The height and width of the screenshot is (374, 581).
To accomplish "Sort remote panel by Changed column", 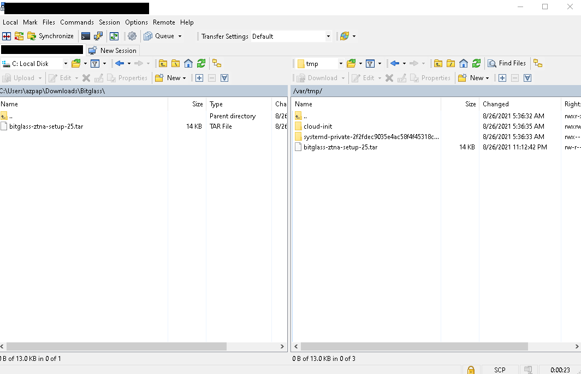I will click(x=519, y=104).
